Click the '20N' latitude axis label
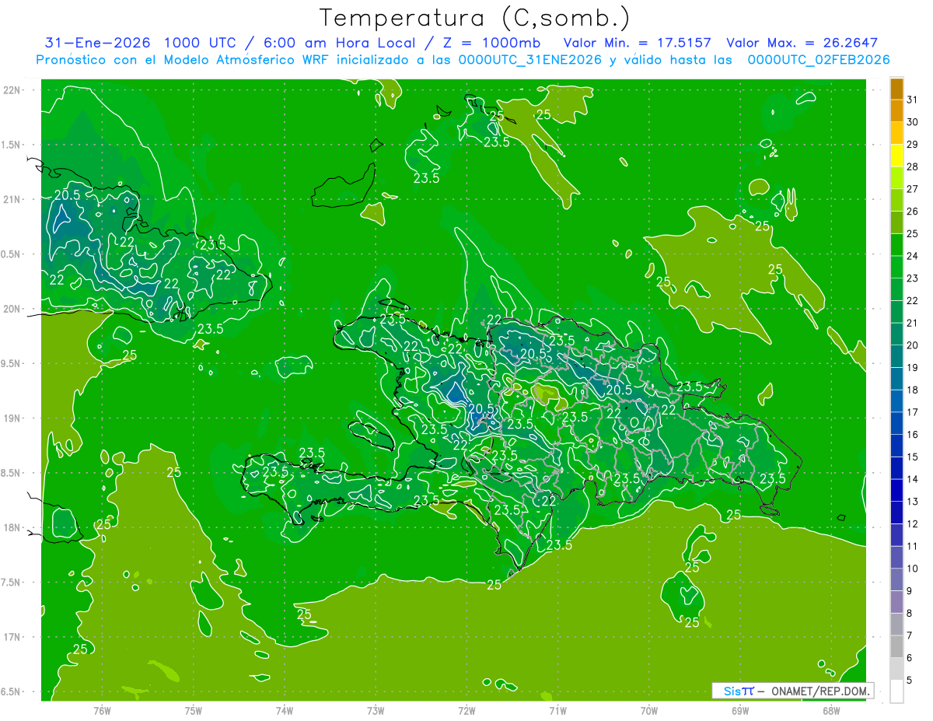 [x=12, y=309]
